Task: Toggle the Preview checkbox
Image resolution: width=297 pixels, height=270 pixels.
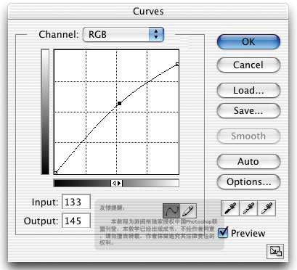Action: (x=223, y=232)
